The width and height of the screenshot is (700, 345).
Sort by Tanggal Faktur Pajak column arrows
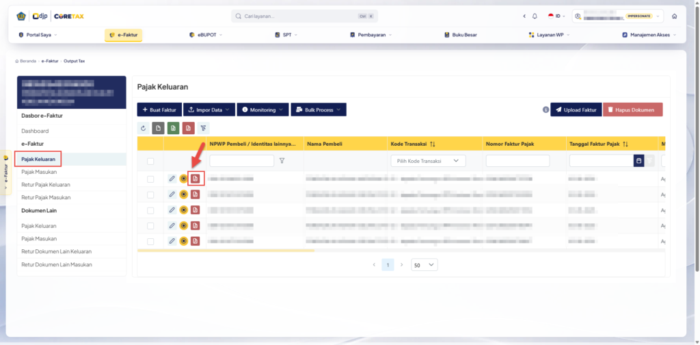coord(625,144)
